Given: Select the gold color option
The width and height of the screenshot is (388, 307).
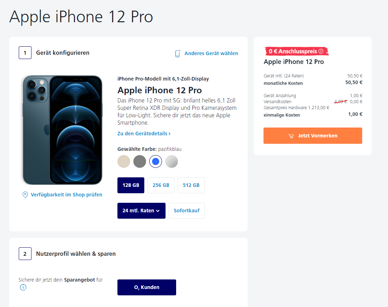Looking at the screenshot, I should pos(124,161).
